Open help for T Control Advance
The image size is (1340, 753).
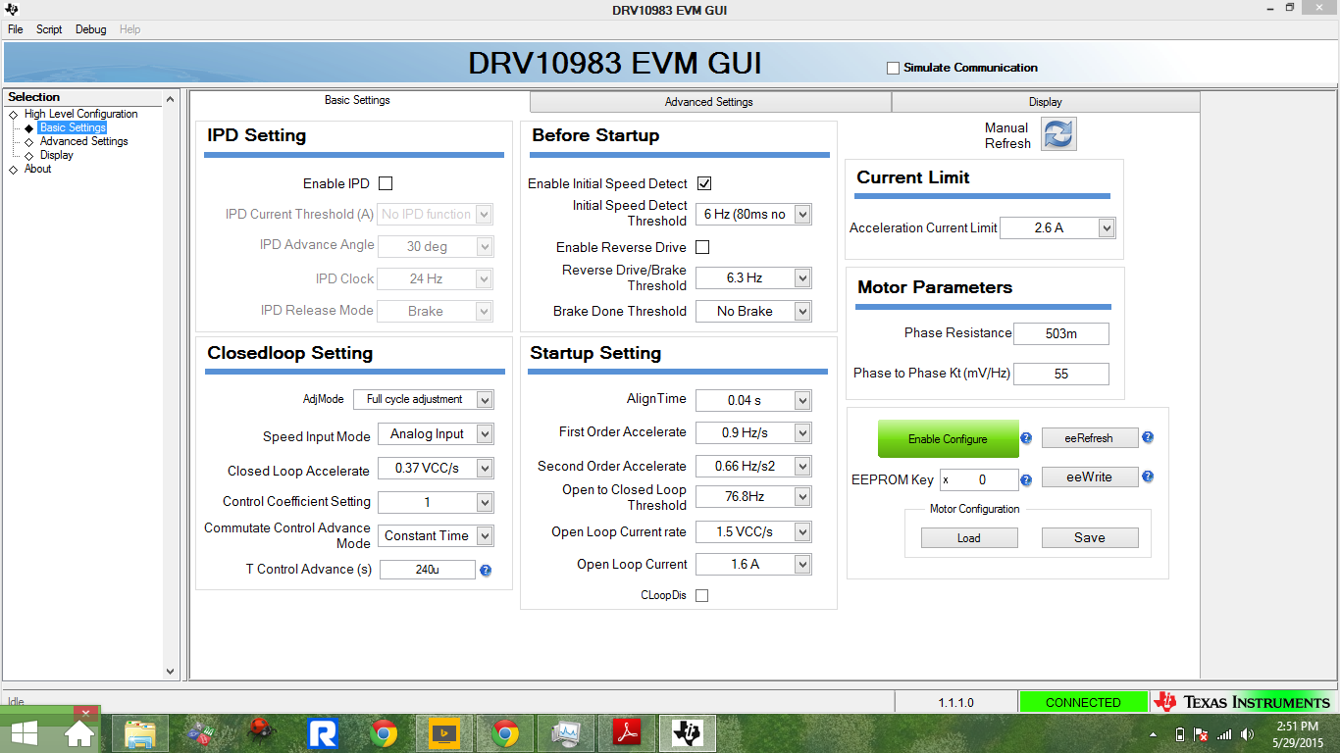486,570
